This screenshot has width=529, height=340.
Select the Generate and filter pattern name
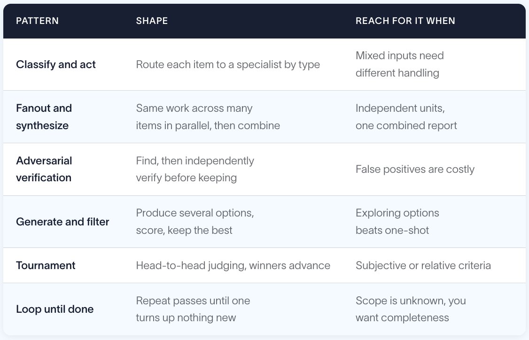pos(62,222)
